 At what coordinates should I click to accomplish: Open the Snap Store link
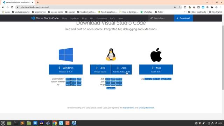(x=111, y=88)
